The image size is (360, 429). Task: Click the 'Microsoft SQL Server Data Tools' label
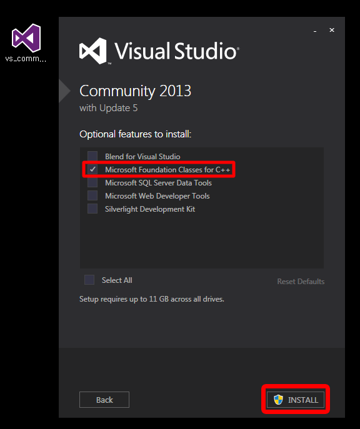pos(158,183)
